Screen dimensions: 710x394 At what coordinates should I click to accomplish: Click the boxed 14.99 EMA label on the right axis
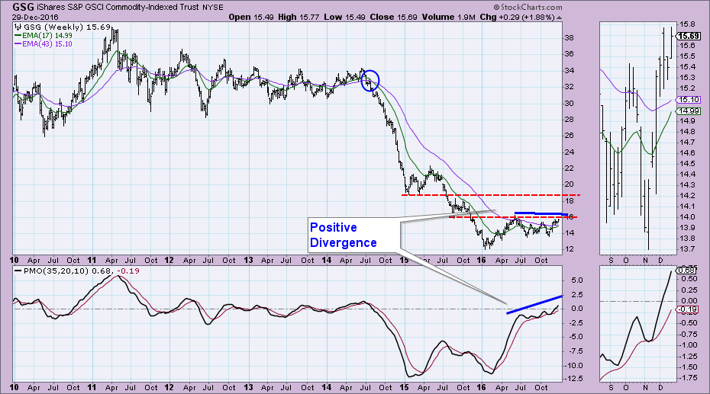689,111
